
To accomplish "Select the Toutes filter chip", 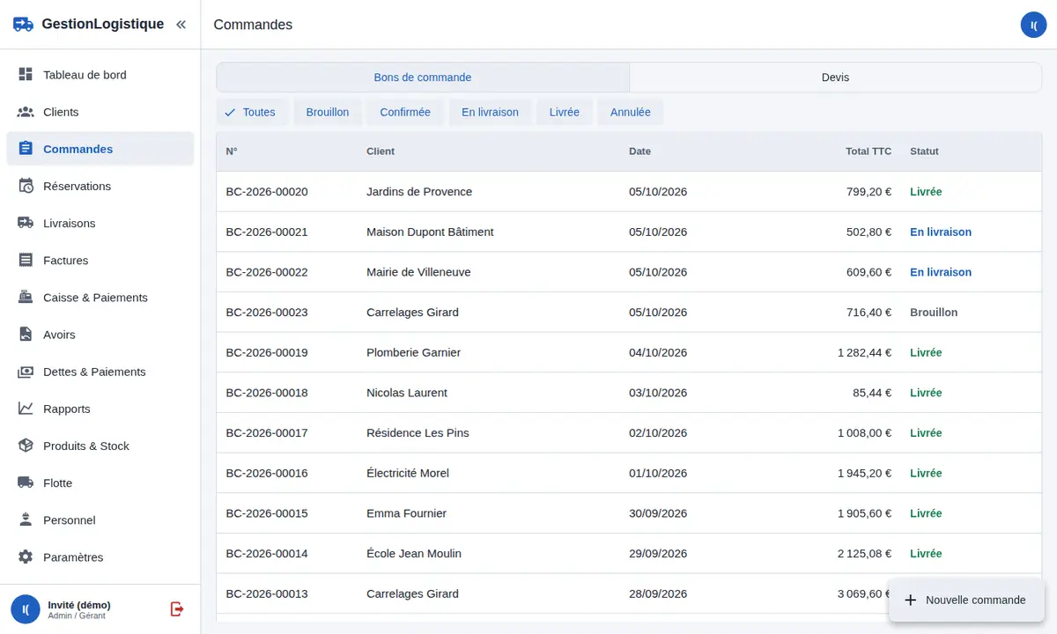I will click(252, 112).
